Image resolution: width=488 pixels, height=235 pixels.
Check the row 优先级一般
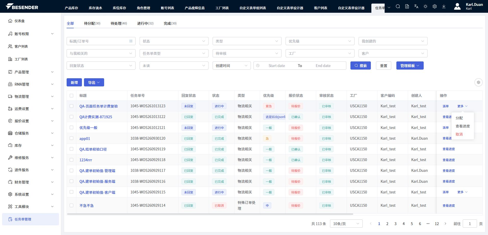point(71,127)
